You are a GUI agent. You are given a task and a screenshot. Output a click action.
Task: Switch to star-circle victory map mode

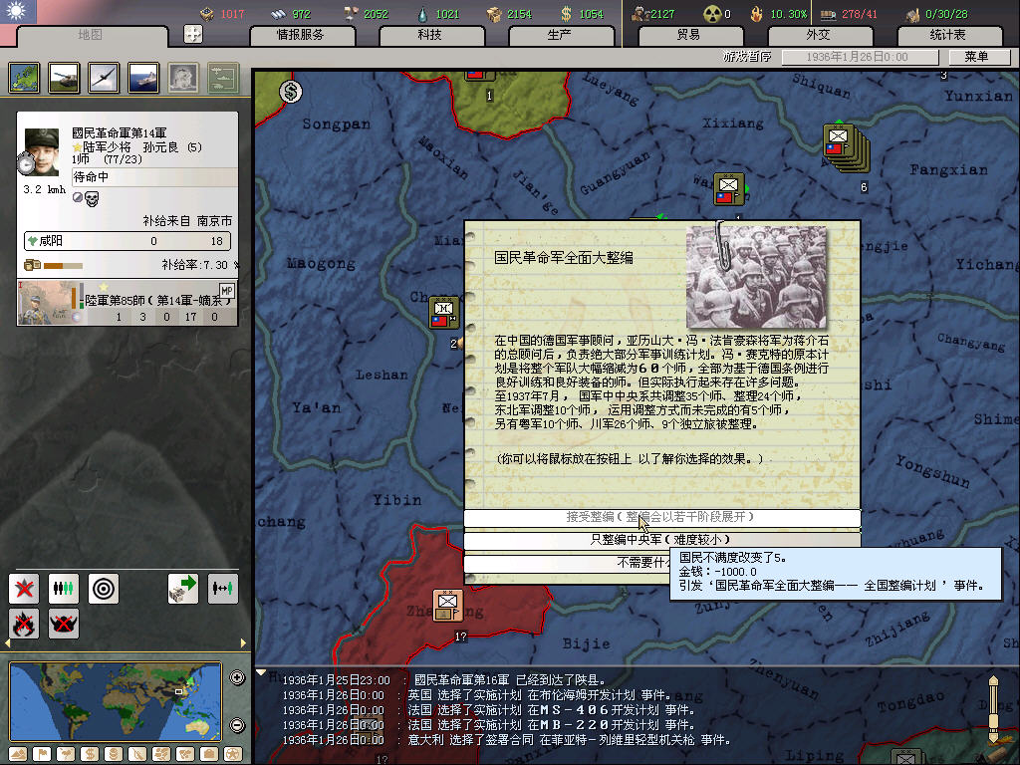[x=233, y=754]
